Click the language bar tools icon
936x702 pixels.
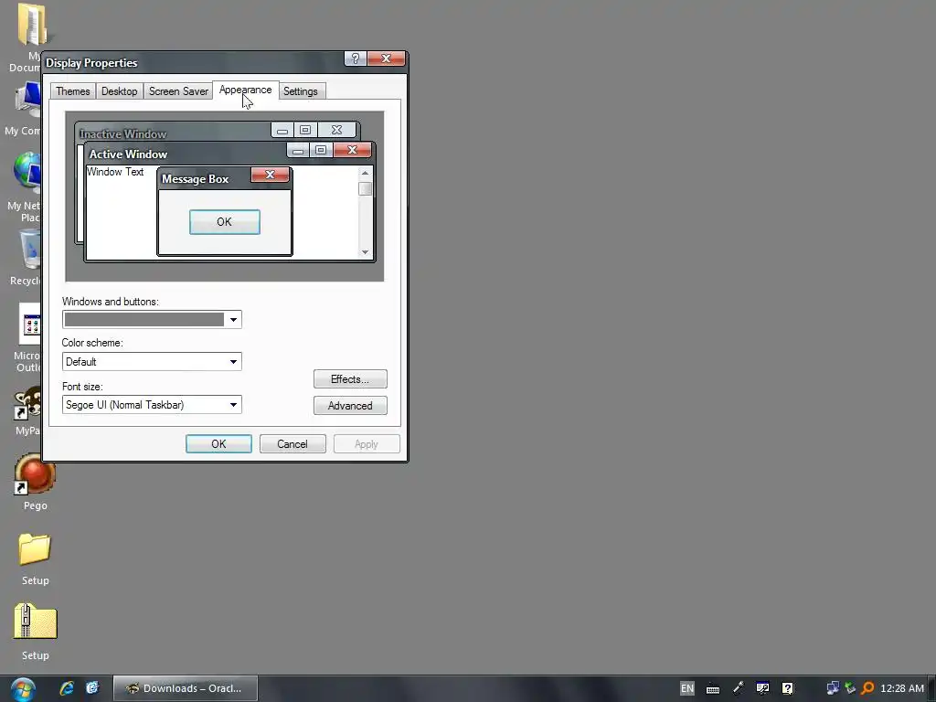click(762, 688)
